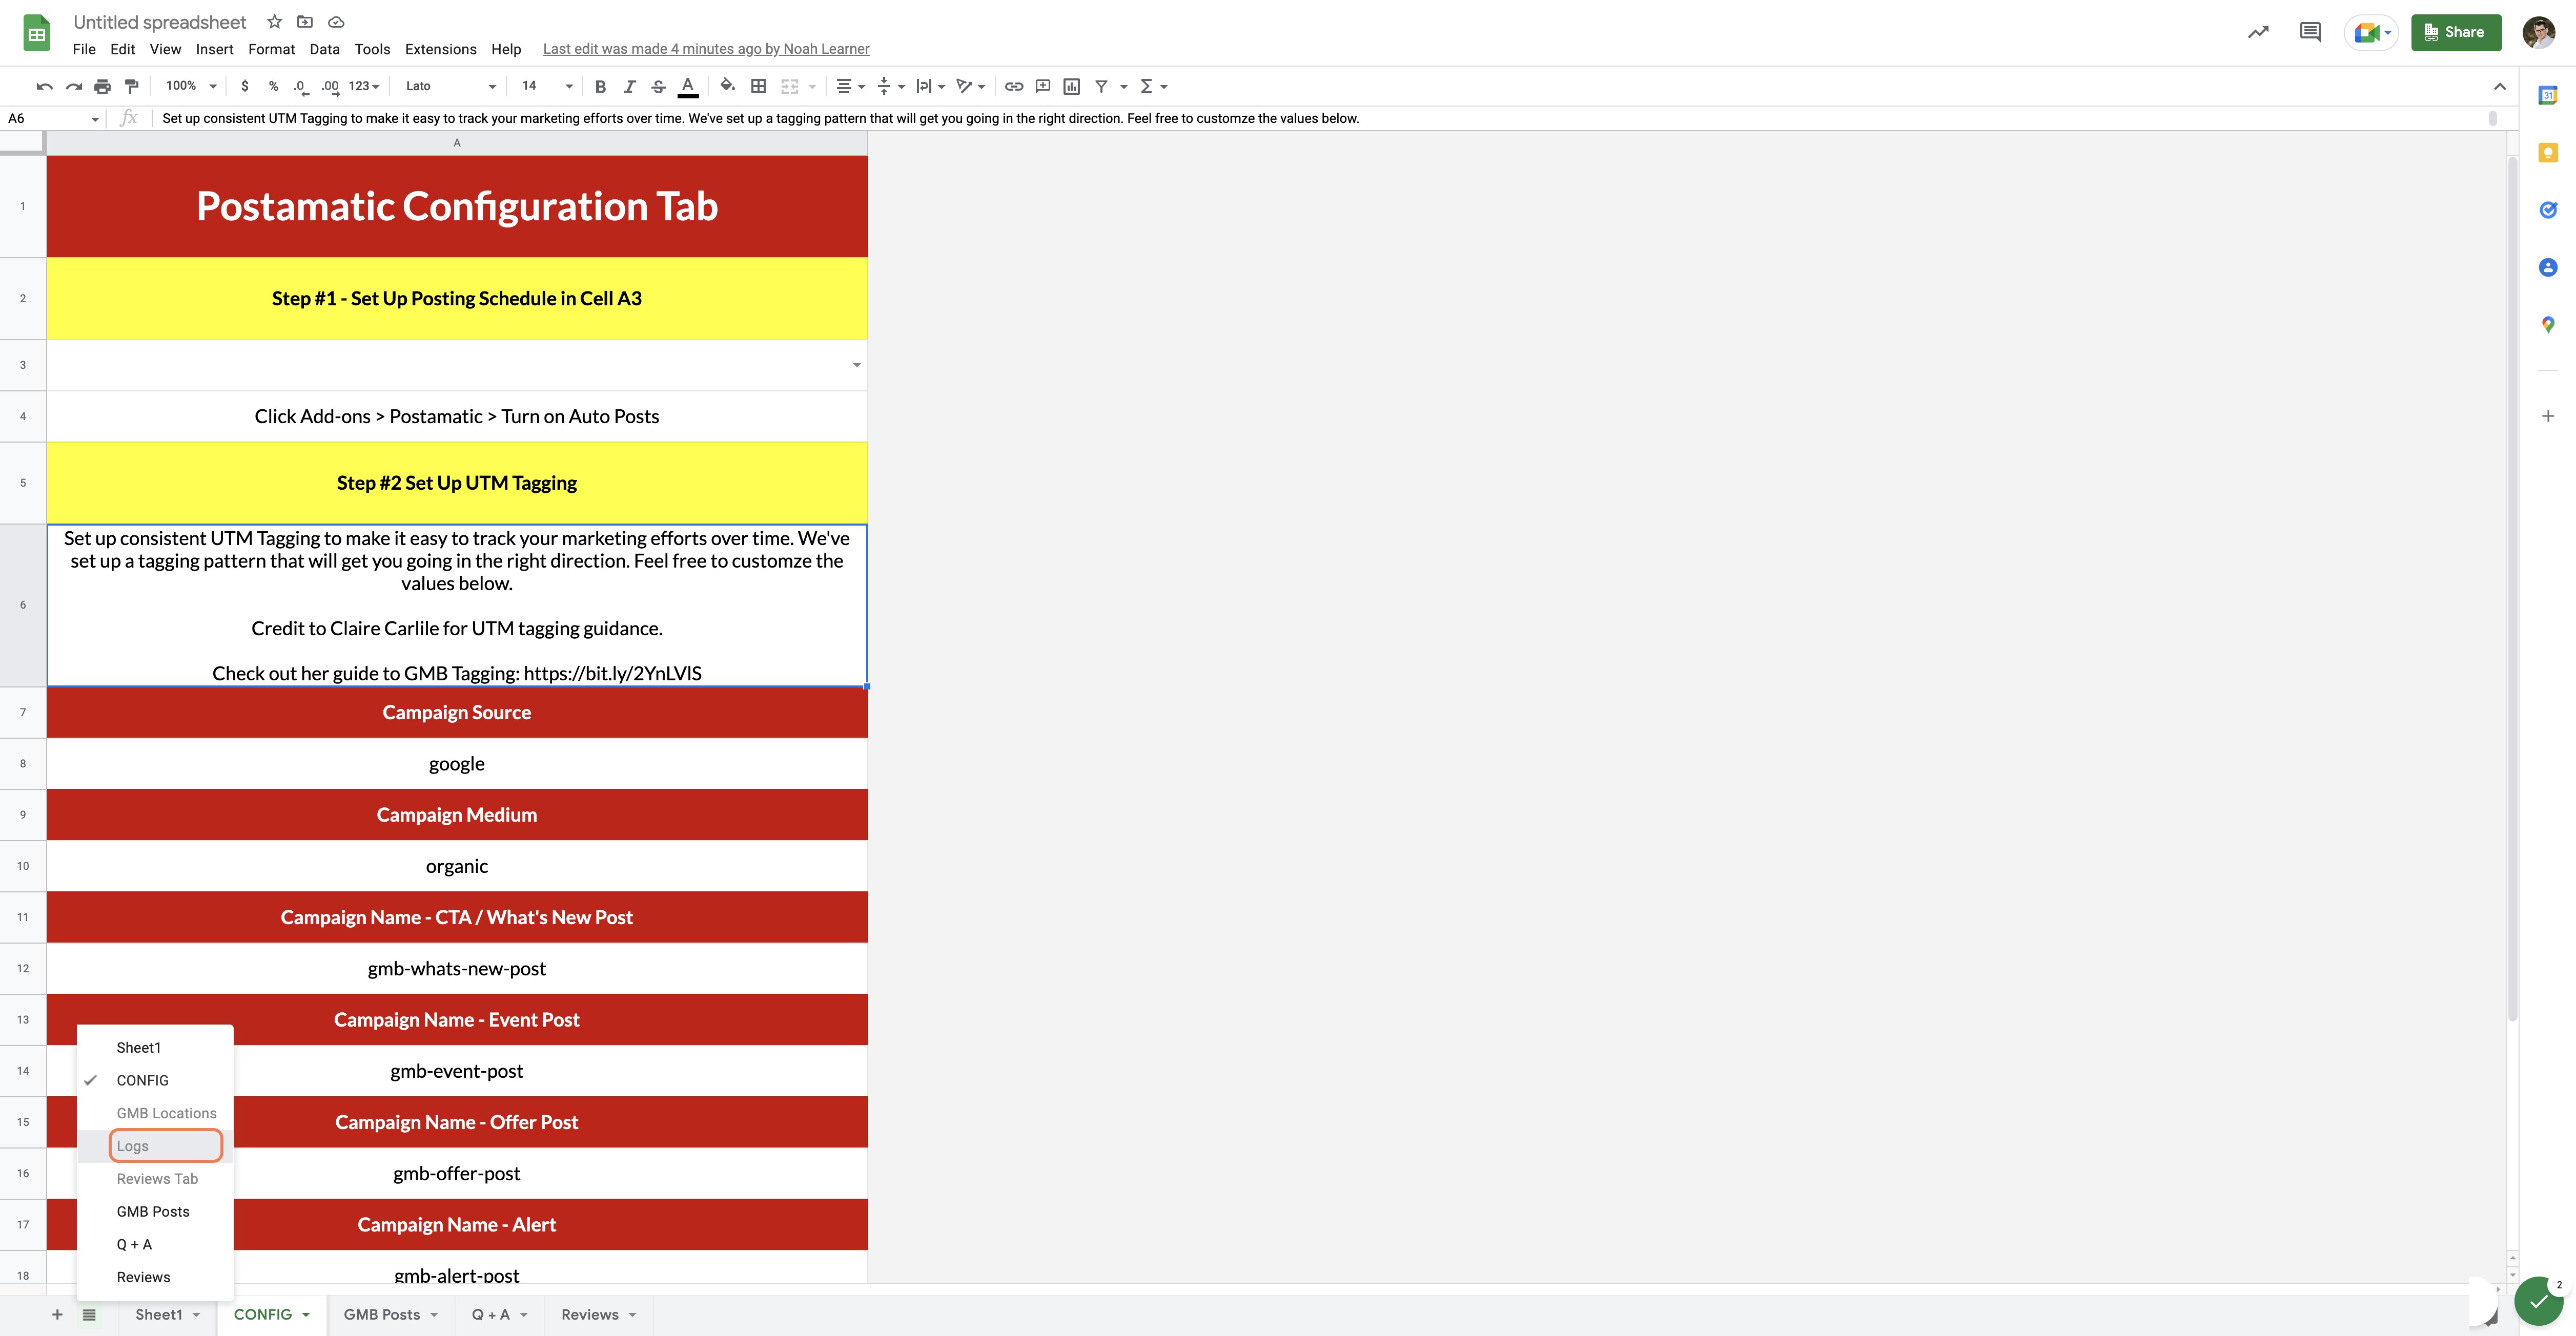This screenshot has height=1336, width=2576.
Task: Open the Insert menu
Action: 214,49
